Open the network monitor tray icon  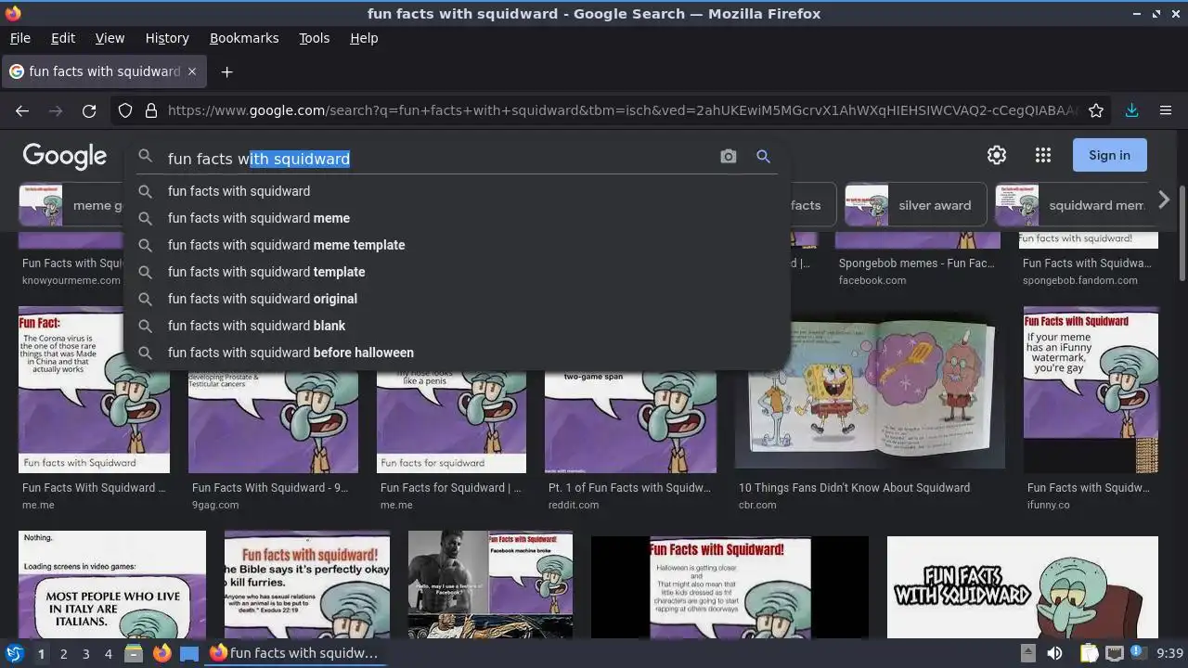1115,653
